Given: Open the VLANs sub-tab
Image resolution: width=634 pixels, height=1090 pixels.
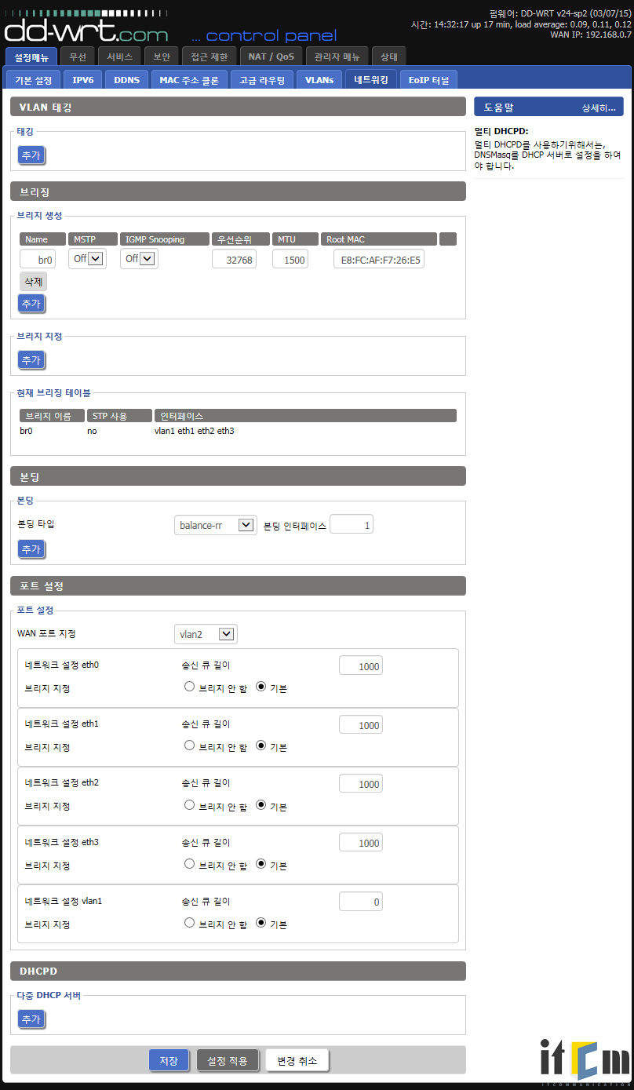Looking at the screenshot, I should coord(319,79).
